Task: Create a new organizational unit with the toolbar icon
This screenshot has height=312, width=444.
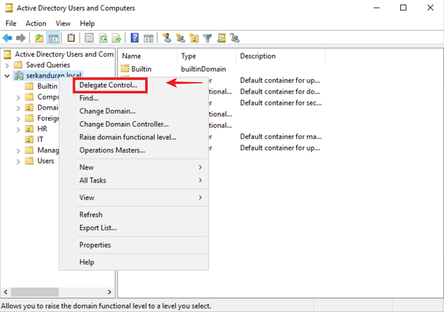Action: click(194, 38)
